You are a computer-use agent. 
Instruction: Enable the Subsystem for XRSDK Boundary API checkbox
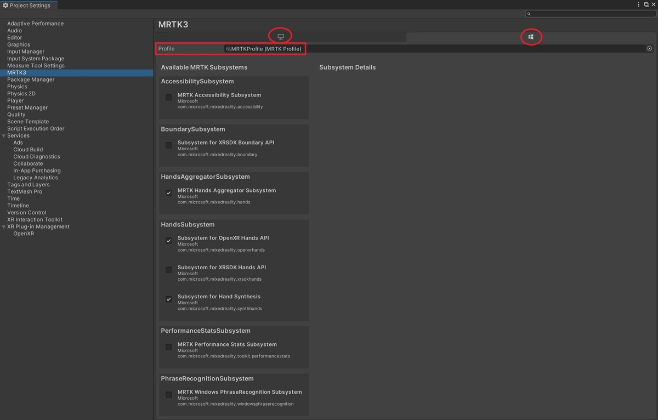169,145
